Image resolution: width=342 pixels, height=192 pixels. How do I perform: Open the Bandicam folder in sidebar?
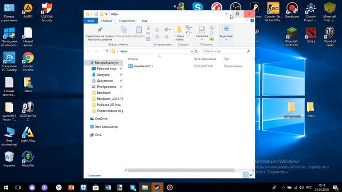pos(102,93)
